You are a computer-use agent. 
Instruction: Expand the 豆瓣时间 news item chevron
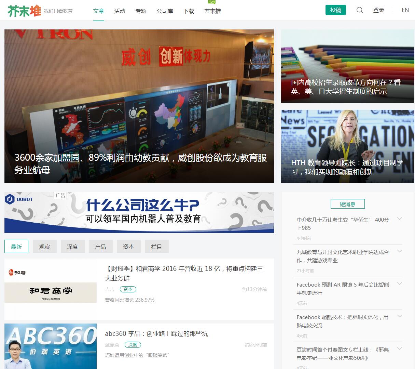tap(400, 349)
